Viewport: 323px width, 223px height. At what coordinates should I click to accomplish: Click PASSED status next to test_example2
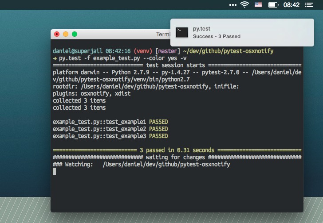tap(158, 129)
